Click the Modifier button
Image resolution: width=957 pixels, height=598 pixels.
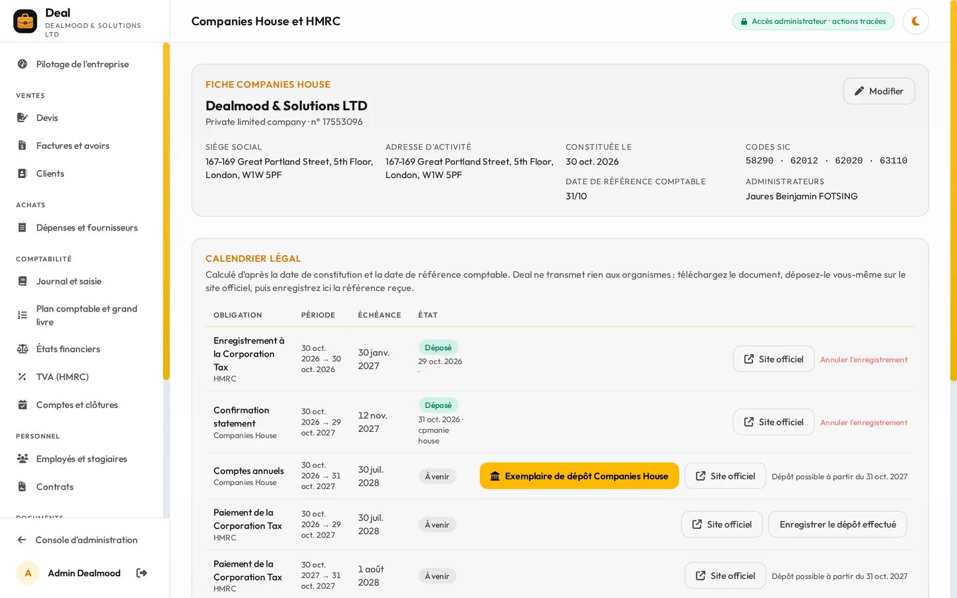(x=879, y=91)
